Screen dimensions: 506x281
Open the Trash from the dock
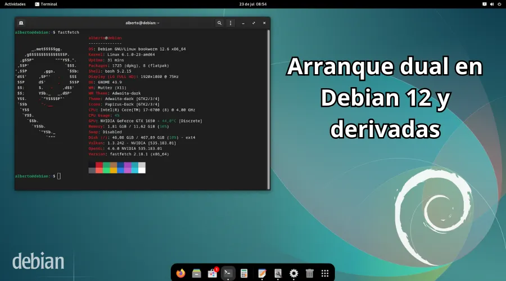[309, 274]
